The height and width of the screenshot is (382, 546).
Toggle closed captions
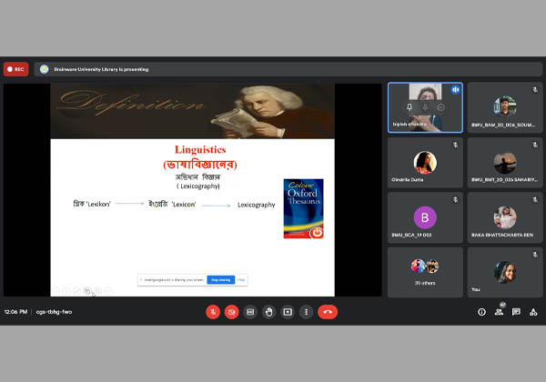pyautogui.click(x=250, y=311)
